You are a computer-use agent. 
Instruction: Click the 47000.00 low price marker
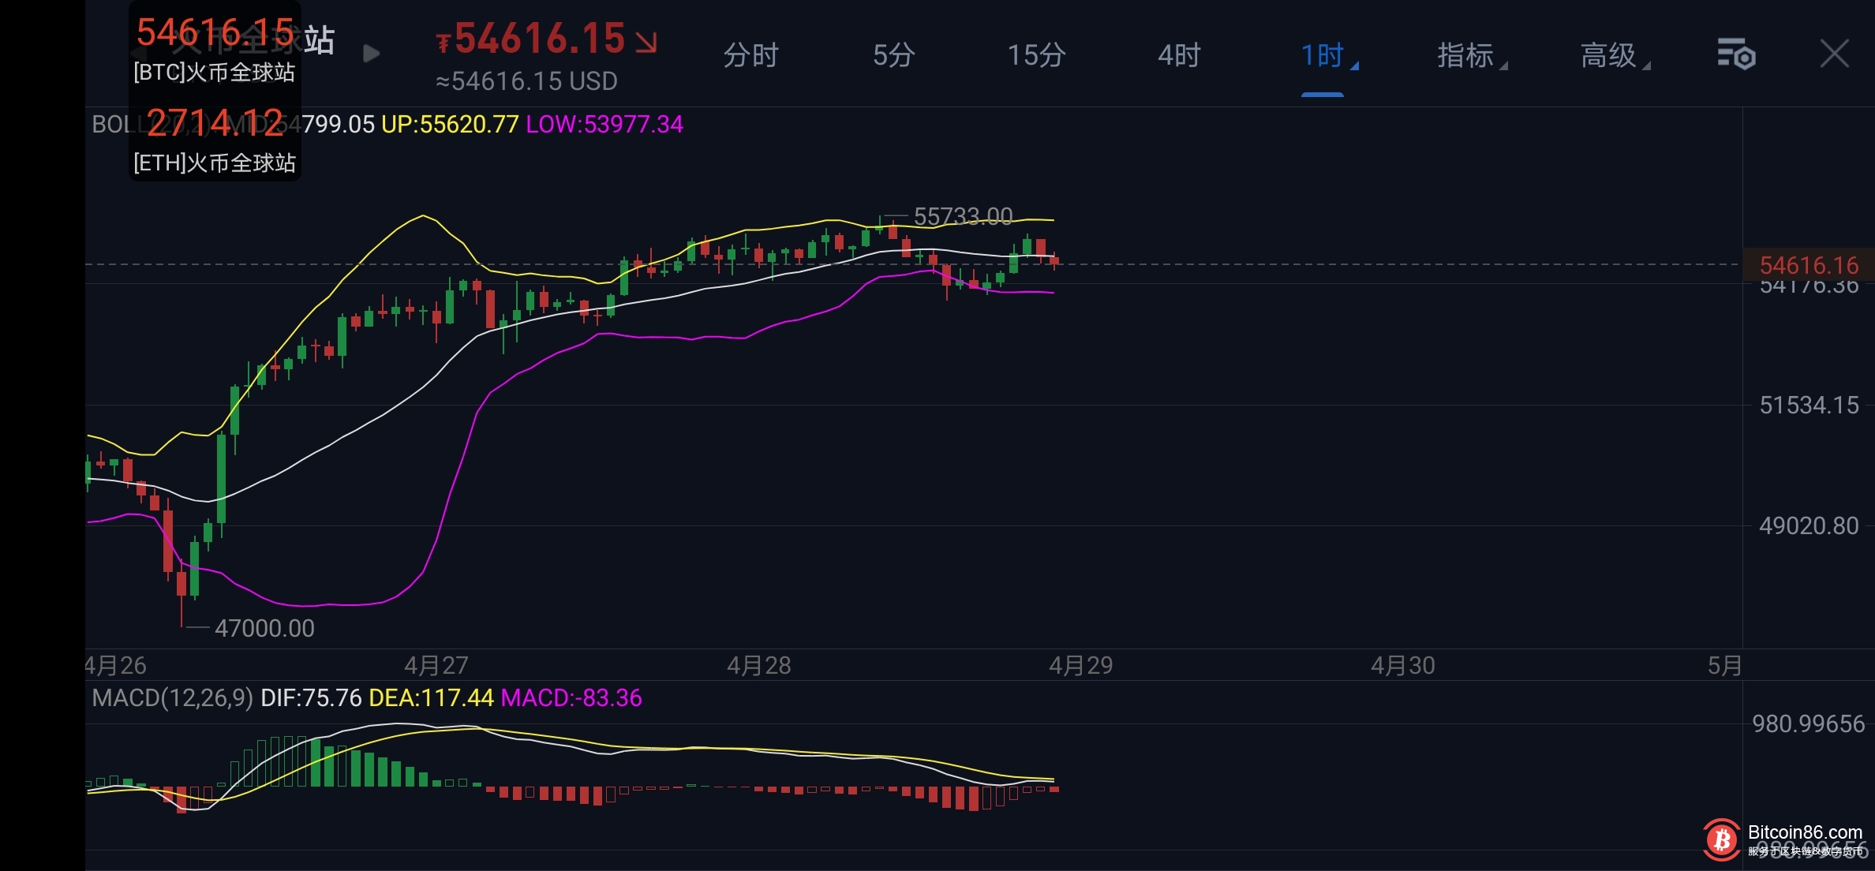pos(264,628)
